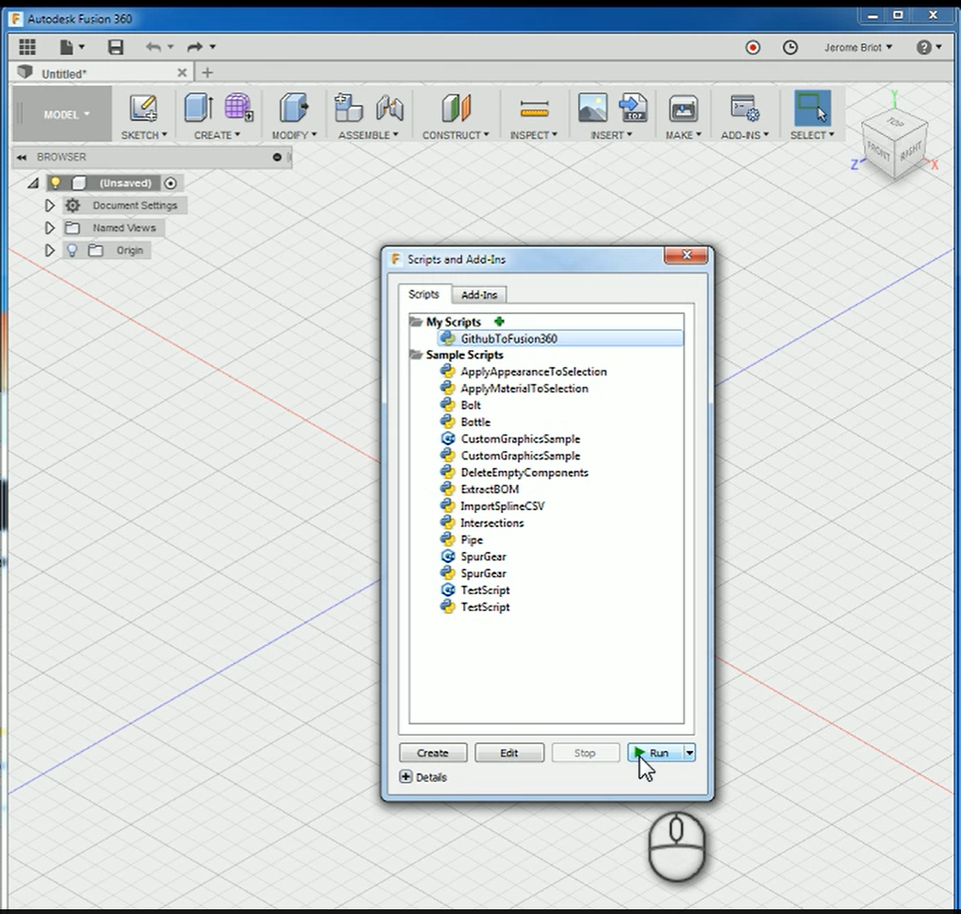Select the SpurGear Python script
961x914 pixels.
[x=483, y=573]
